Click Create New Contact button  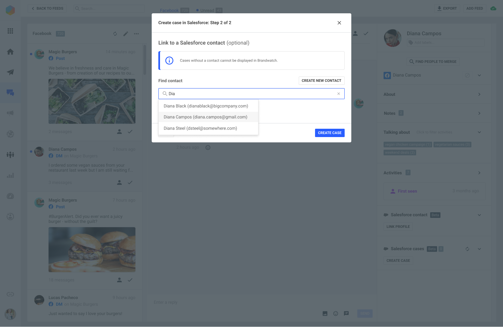coord(321,81)
